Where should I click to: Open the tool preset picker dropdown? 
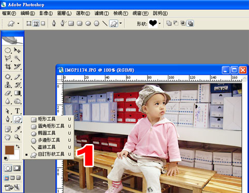18,23
